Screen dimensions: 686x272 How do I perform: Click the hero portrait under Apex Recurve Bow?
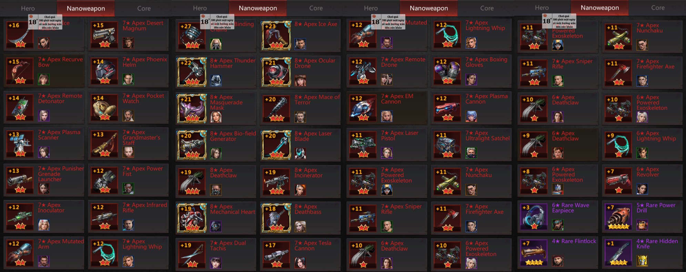pyautogui.click(x=44, y=80)
